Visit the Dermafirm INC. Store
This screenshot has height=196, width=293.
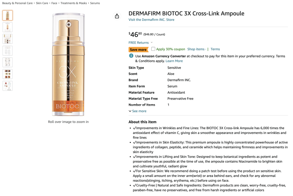pos(151,20)
